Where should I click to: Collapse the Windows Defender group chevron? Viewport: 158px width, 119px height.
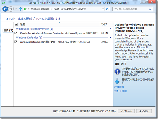(110, 38)
